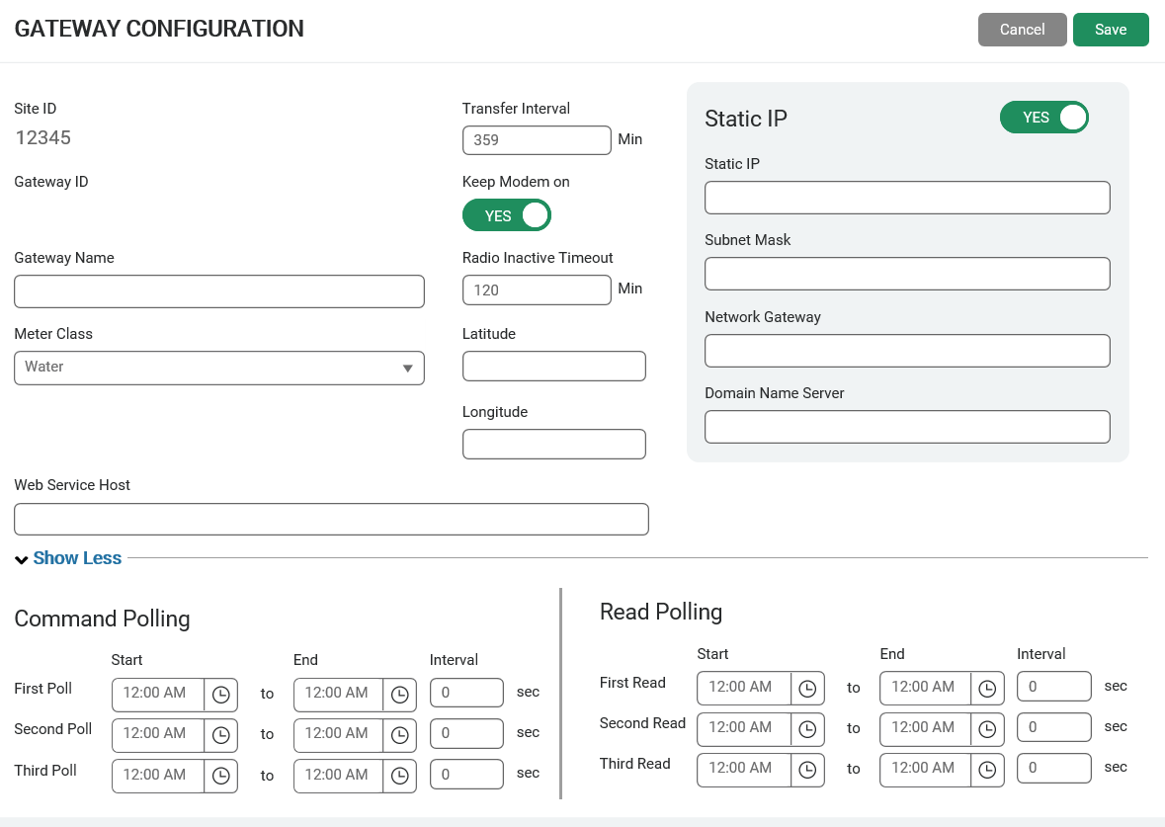This screenshot has width=1165, height=827.
Task: Open the Meter Class dropdown
Action: pos(218,368)
